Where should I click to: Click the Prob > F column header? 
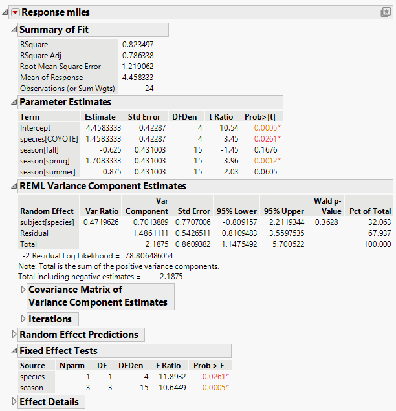click(x=210, y=366)
